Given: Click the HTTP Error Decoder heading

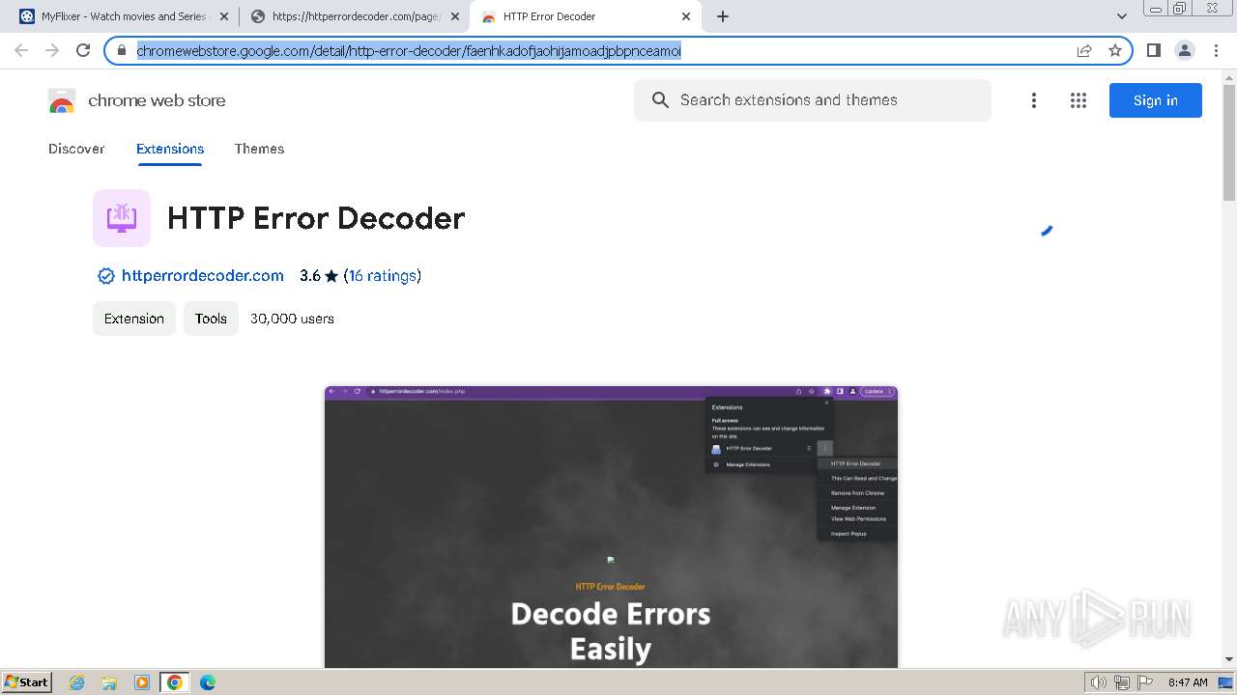Looking at the screenshot, I should pyautogui.click(x=316, y=218).
